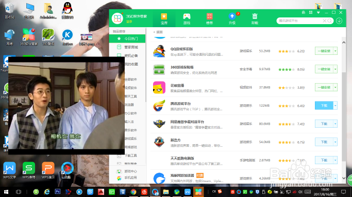Click 一键安装 for 花椒直播
This screenshot has width=352, height=197.
[x=324, y=87]
